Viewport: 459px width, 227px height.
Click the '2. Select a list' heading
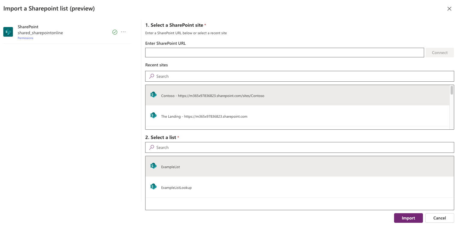click(161, 137)
